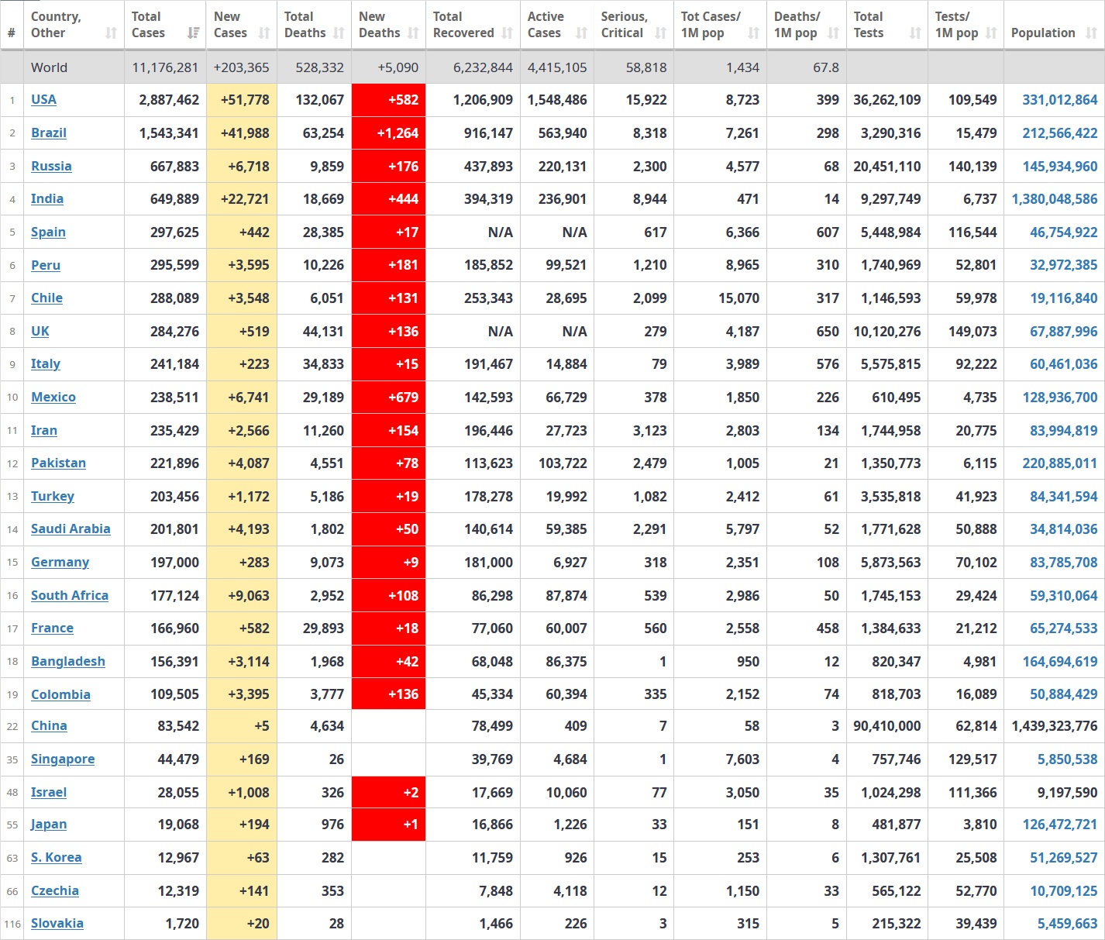The width and height of the screenshot is (1105, 940).
Task: Follow the Saudi Arabia link
Action: click(71, 529)
